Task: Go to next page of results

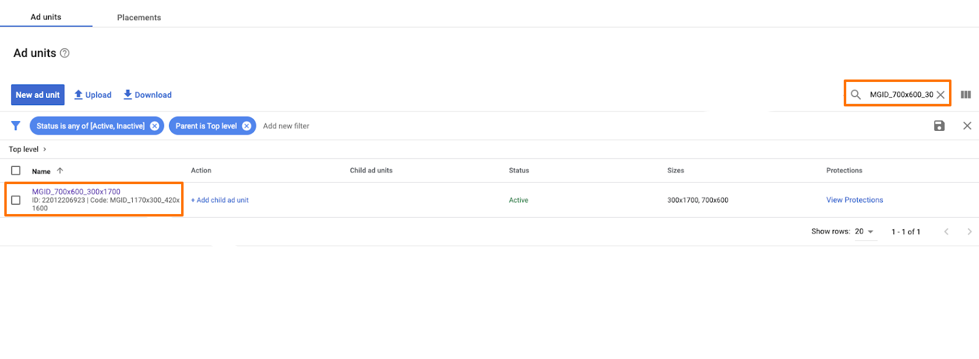Action: point(969,232)
